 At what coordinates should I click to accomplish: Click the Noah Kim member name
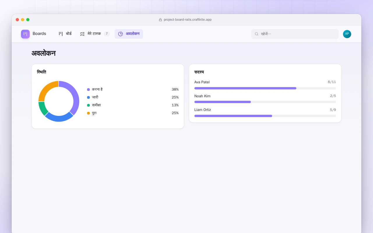[x=202, y=96]
